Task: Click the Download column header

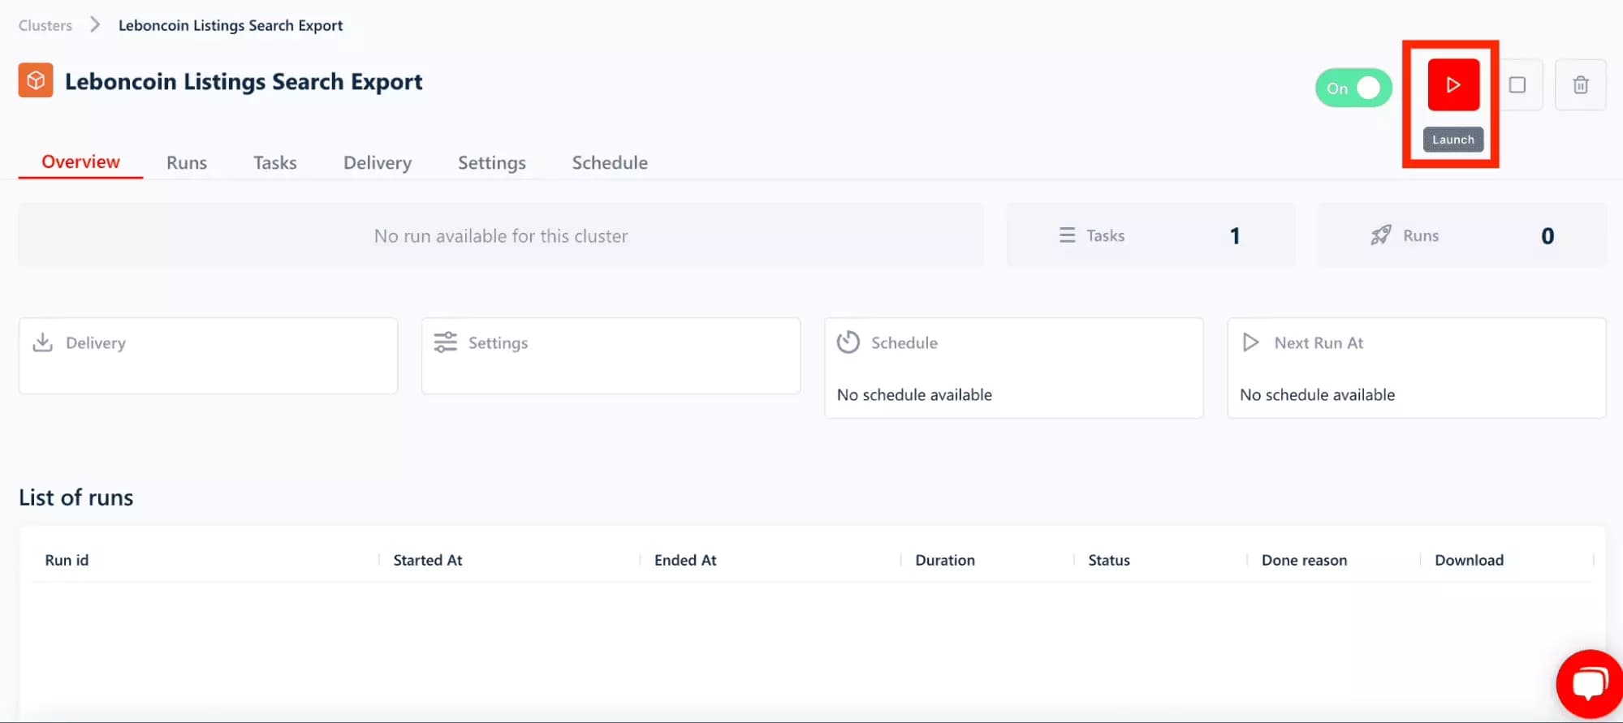Action: coord(1469,560)
